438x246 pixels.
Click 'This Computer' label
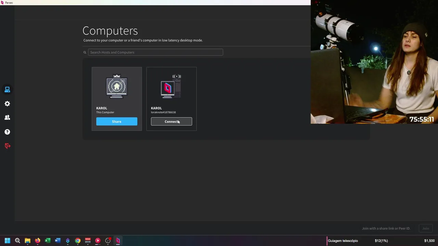[105, 112]
